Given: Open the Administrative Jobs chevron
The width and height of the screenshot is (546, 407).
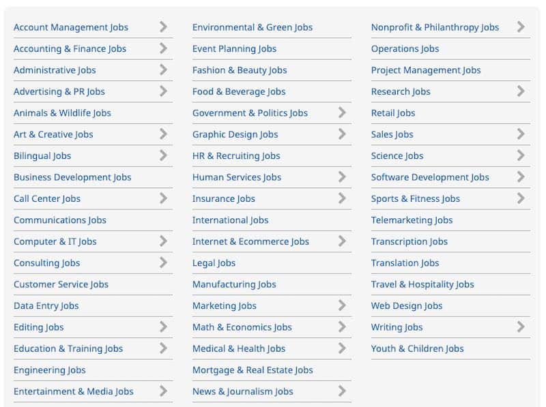Looking at the screenshot, I should point(164,70).
